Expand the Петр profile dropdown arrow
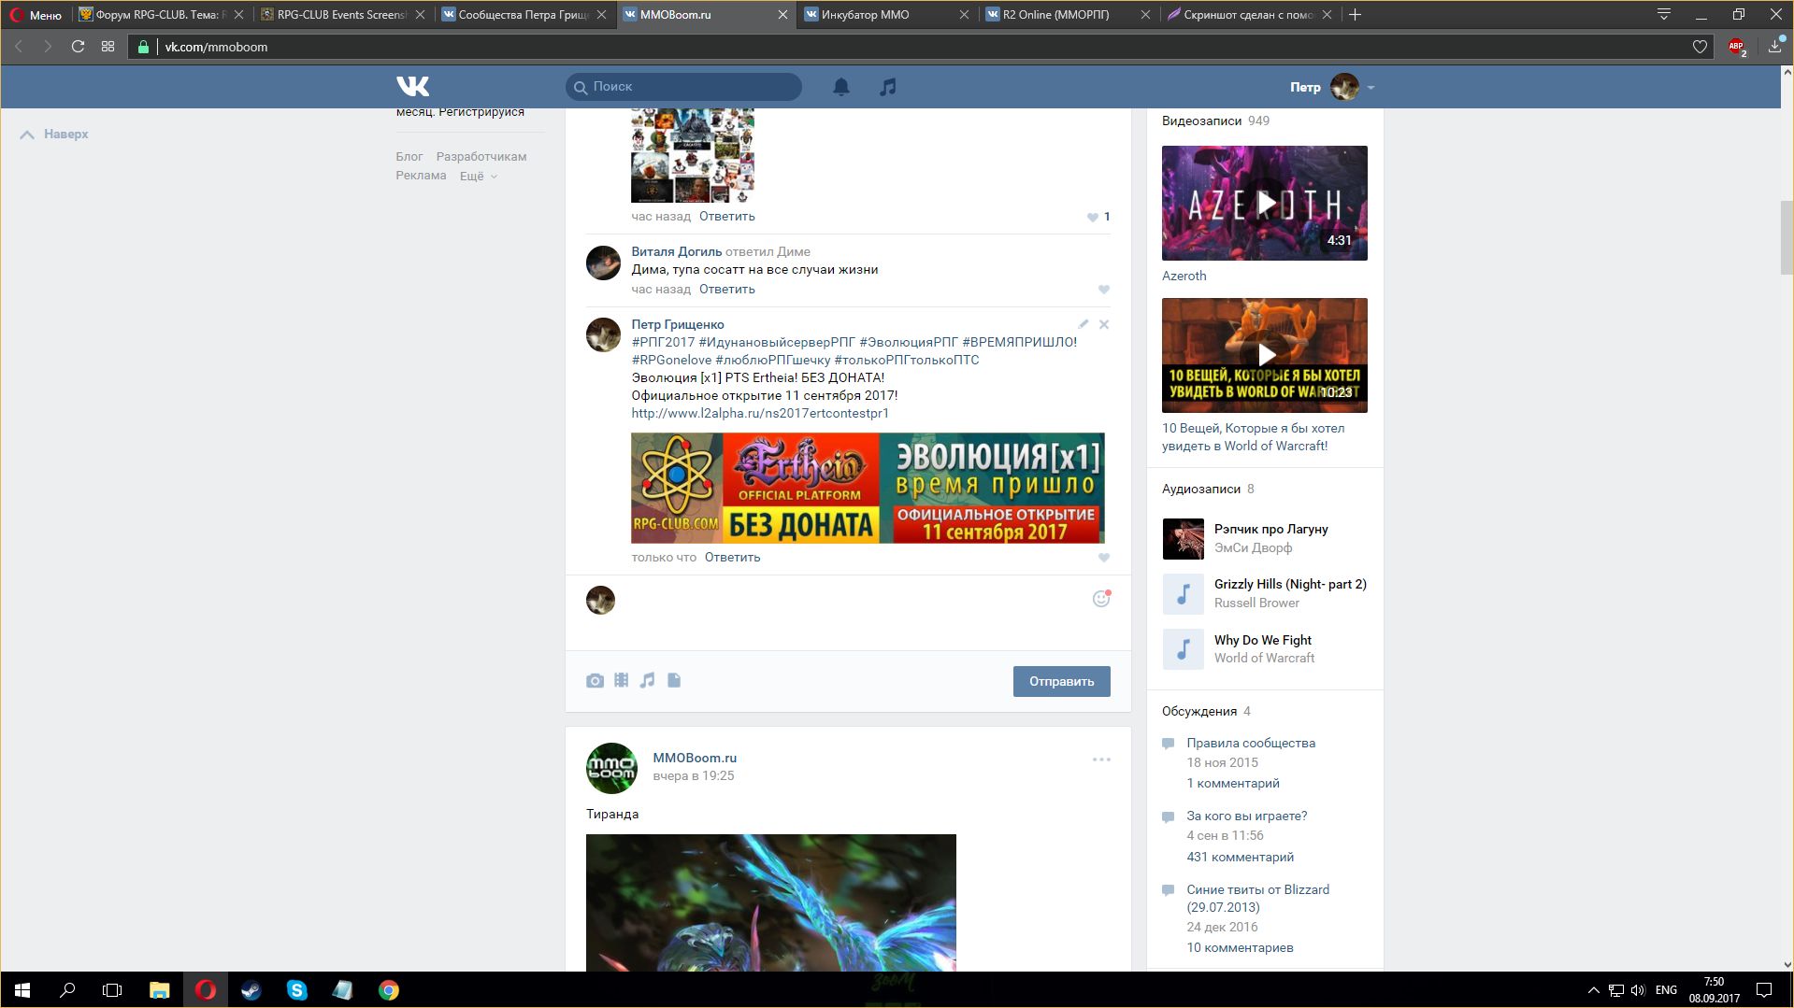Screen dimensions: 1794x1008 (x=1371, y=88)
